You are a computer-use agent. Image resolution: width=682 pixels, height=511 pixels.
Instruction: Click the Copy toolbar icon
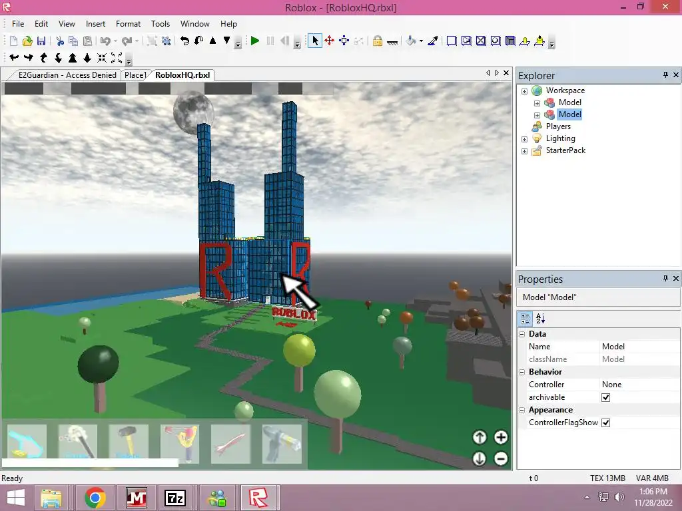pos(73,41)
